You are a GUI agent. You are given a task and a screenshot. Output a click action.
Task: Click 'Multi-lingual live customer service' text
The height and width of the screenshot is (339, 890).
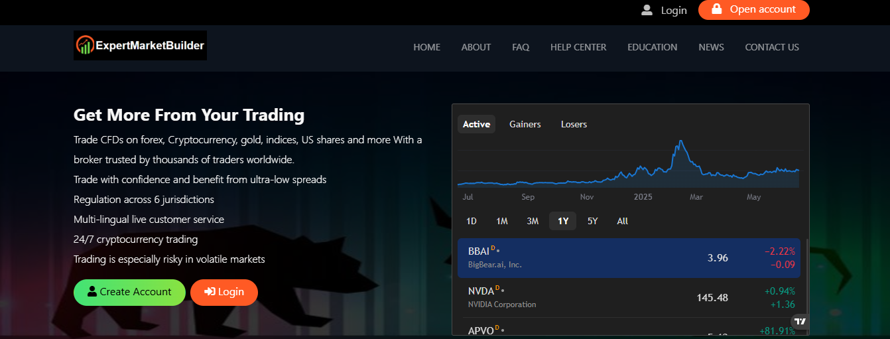[x=149, y=220]
